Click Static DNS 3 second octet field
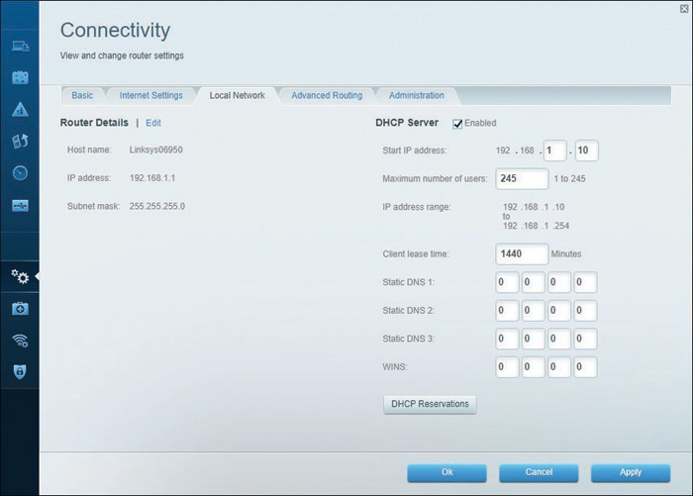Viewport: 693px width, 496px height. tap(533, 339)
